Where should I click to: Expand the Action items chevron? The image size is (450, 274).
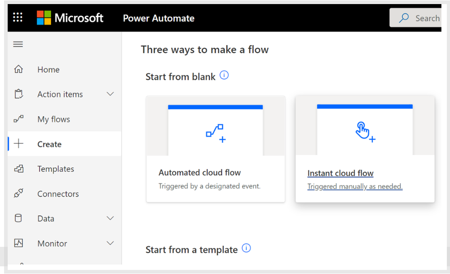click(x=110, y=94)
